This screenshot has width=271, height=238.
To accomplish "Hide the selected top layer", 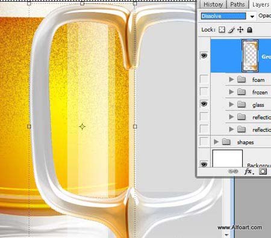I will (204, 55).
